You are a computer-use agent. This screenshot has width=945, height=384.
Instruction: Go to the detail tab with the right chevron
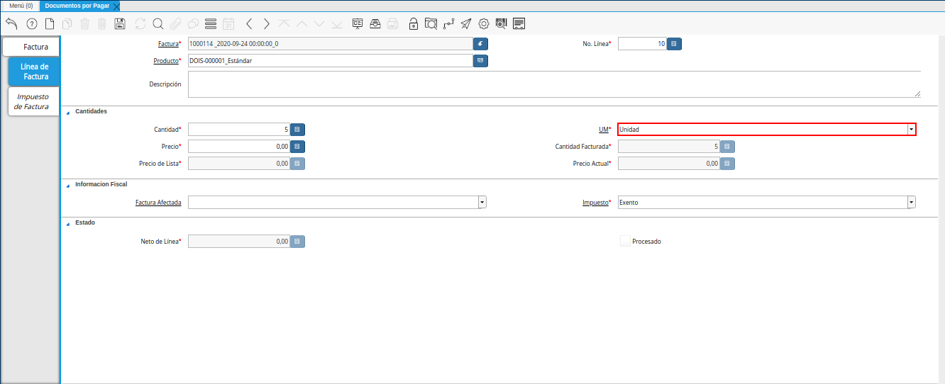(266, 23)
